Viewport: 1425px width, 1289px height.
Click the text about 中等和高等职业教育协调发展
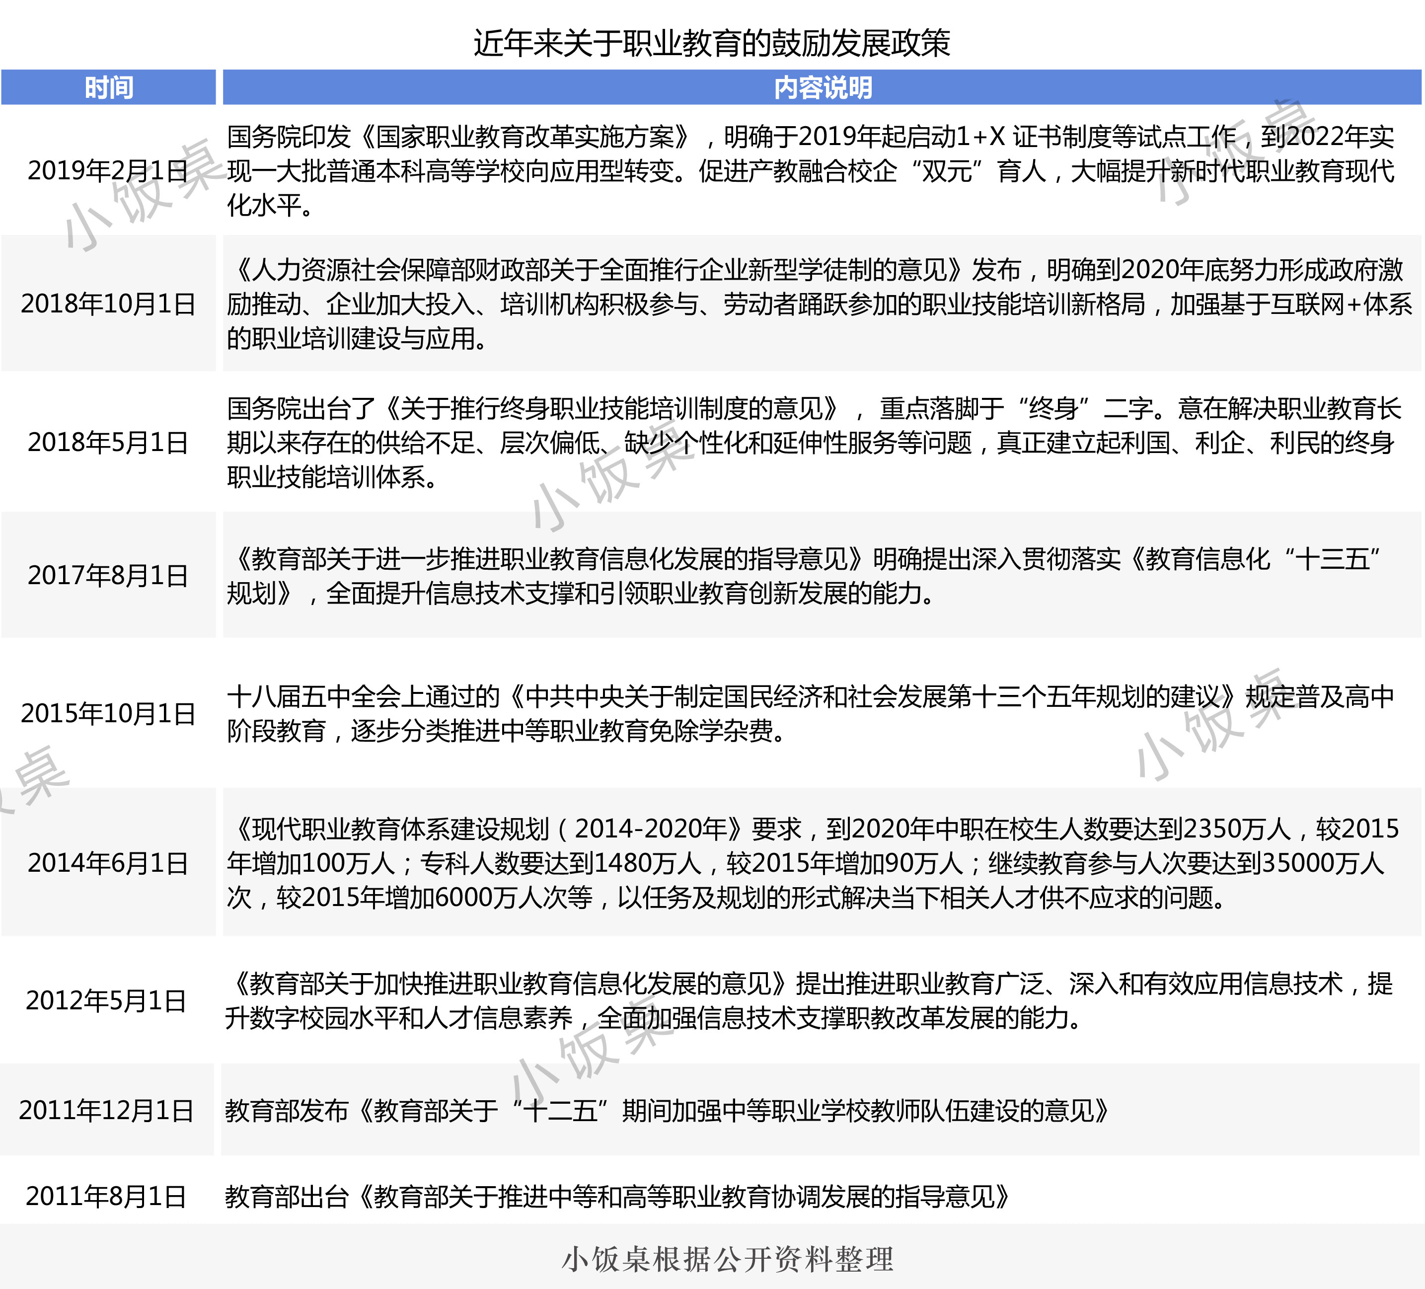617,1197
